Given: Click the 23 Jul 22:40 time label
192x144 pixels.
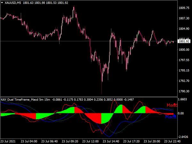Looking at the screenshot, I should point(172,141).
